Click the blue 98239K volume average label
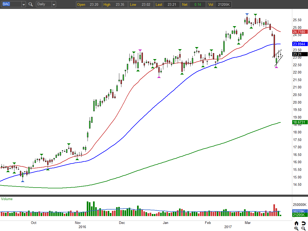The height and width of the screenshot is (231, 308). (300, 211)
